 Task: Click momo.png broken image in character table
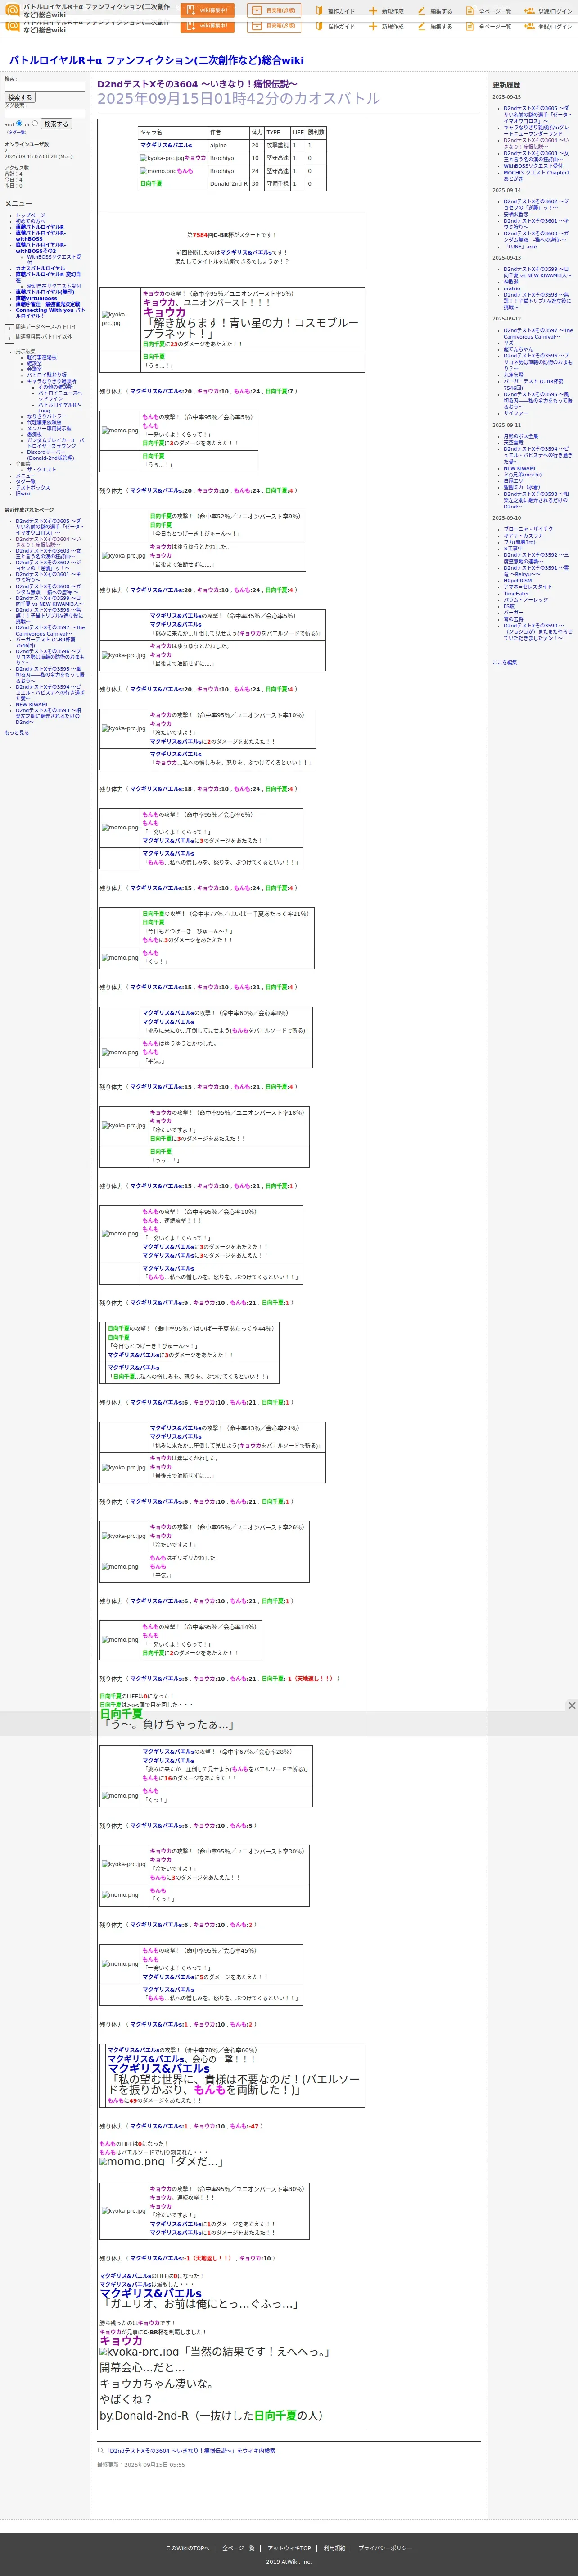[158, 171]
